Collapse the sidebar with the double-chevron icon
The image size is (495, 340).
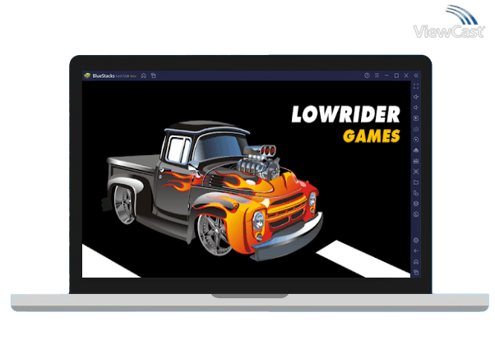(x=416, y=76)
